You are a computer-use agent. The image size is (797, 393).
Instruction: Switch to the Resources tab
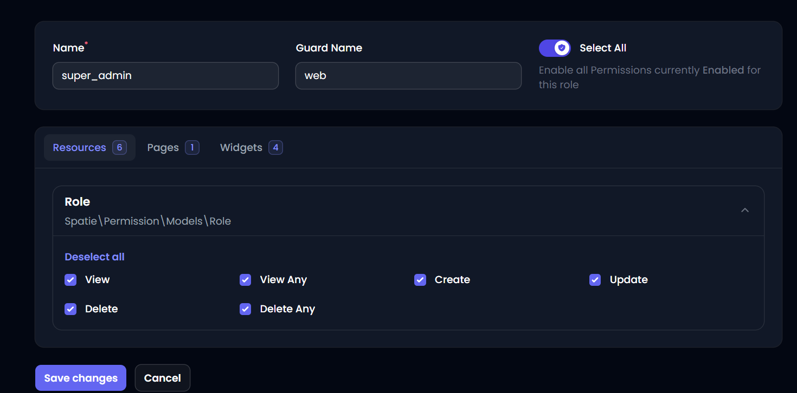click(x=80, y=148)
